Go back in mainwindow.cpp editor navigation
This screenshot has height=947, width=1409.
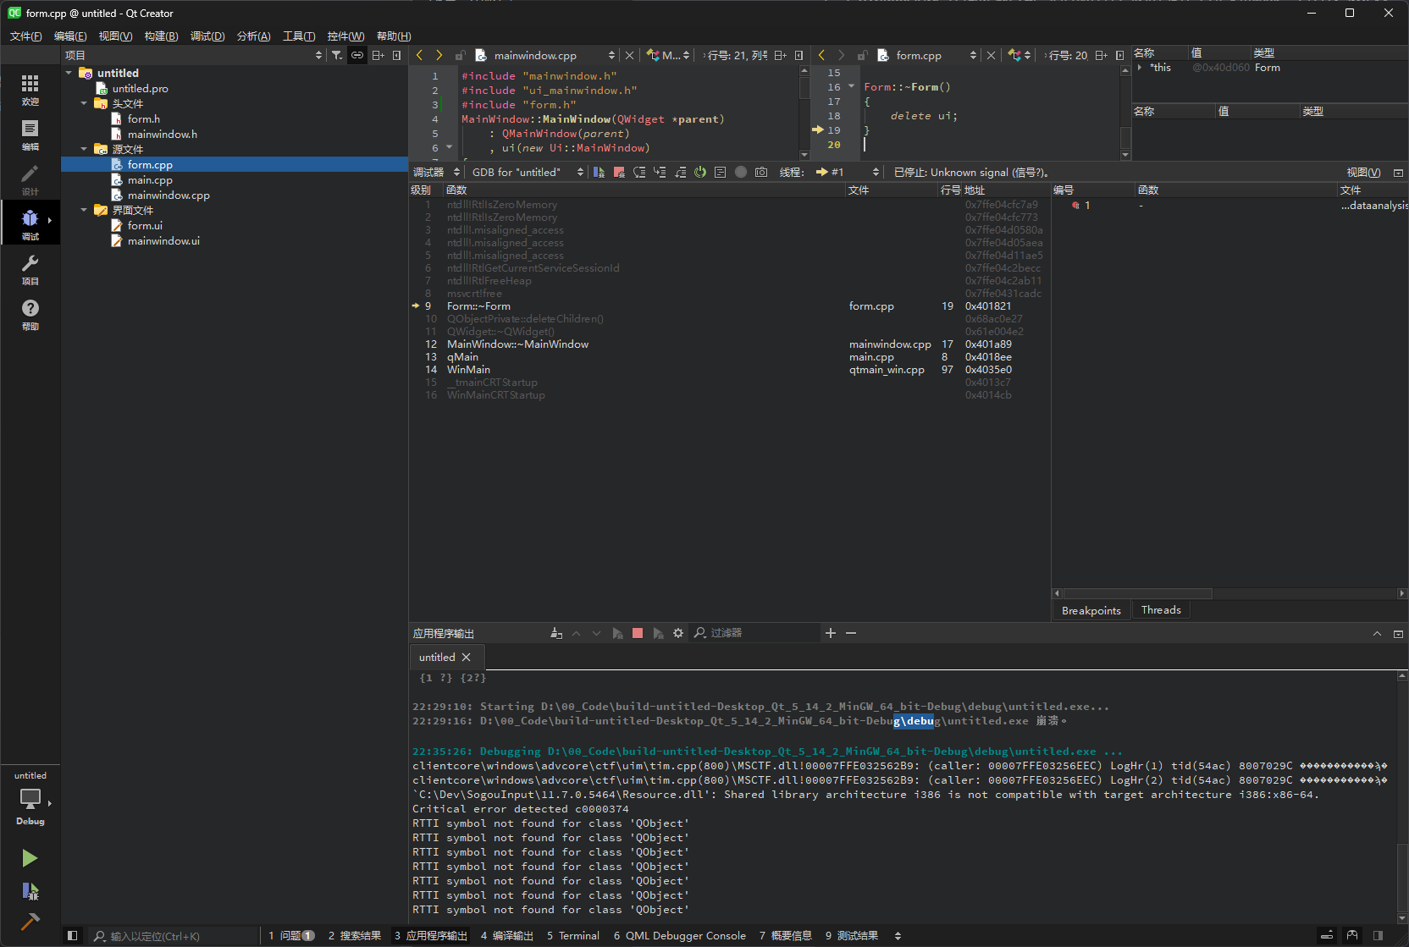point(419,55)
